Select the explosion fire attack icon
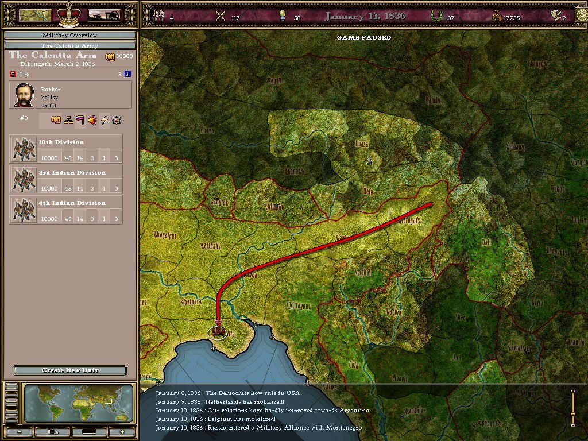The height and width of the screenshot is (441, 588). 92,120
